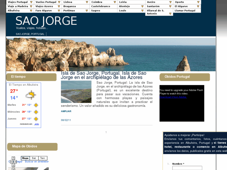Click the Miércoles sunny forecast icon

[x=36, y=112]
